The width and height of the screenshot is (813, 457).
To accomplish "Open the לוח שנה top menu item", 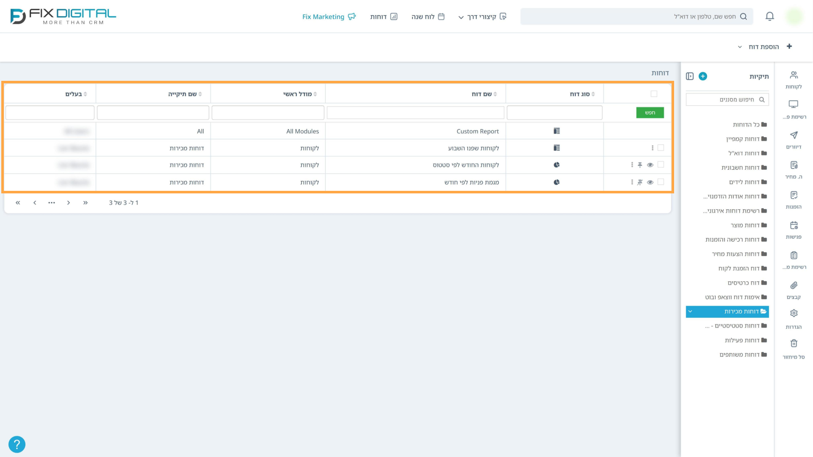I will 428,17.
